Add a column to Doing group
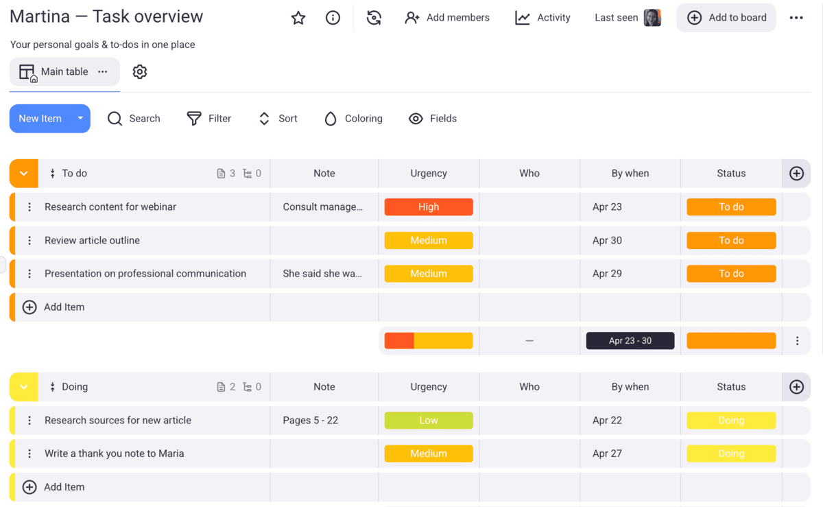 796,387
